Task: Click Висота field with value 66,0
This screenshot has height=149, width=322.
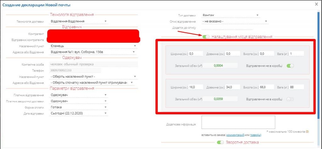Action: click(x=267, y=87)
